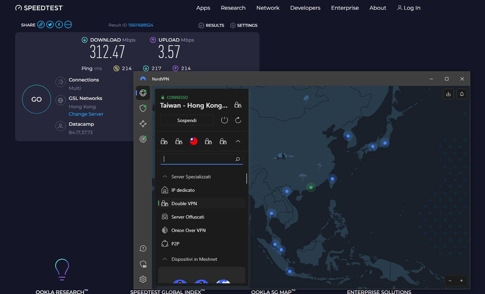485x294 pixels.
Task: Click the Vietnam server dot on map
Action: [x=287, y=191]
